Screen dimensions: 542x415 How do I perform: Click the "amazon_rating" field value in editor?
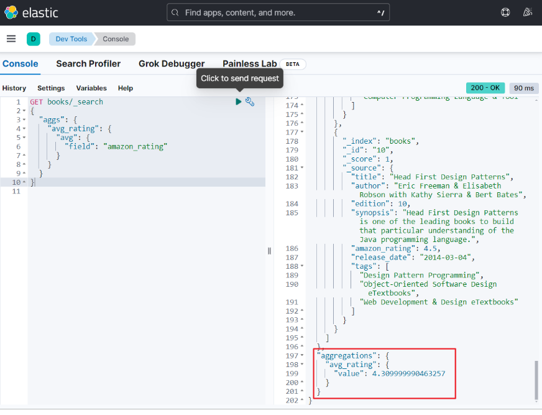(135, 146)
